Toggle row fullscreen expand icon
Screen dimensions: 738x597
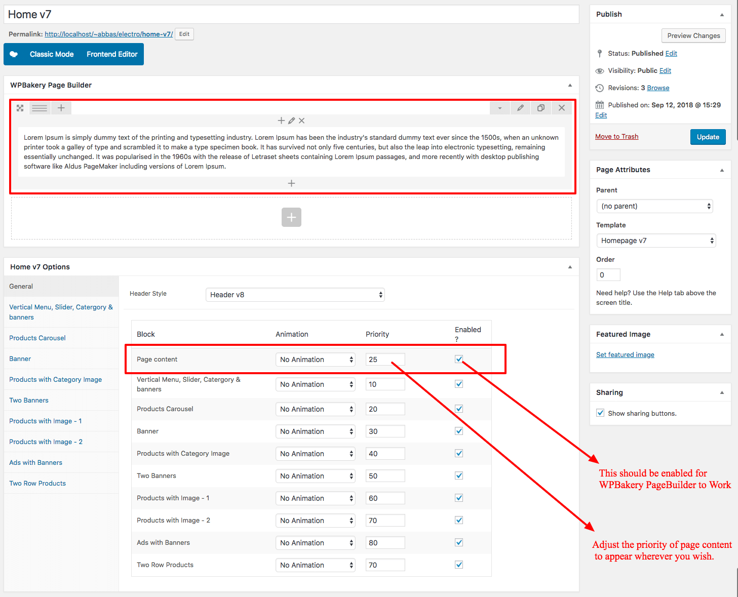tap(20, 108)
